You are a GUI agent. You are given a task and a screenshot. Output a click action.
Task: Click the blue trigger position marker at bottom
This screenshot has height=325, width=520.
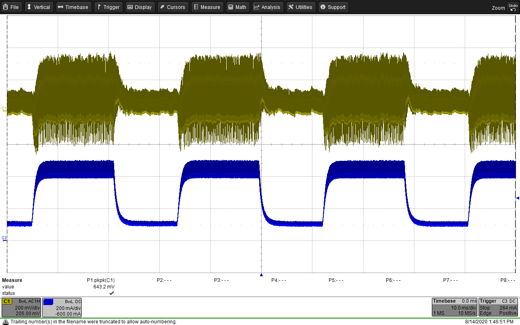261,275
